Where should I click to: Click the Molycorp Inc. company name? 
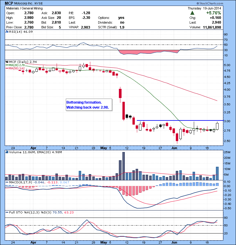pos(24,4)
